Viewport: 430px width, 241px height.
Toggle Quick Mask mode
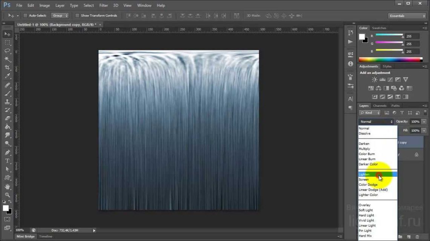tap(8, 220)
